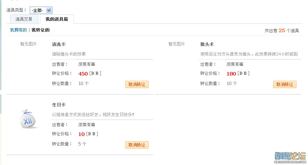This screenshot has width=308, height=165.
Task: Switch to the 道具交易 tab
Action: point(24,19)
